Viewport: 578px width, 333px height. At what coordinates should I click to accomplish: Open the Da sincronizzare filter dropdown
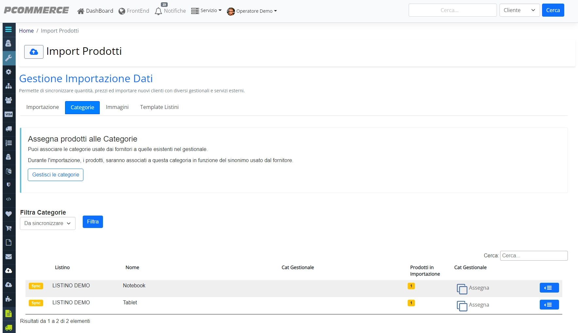[x=48, y=223]
